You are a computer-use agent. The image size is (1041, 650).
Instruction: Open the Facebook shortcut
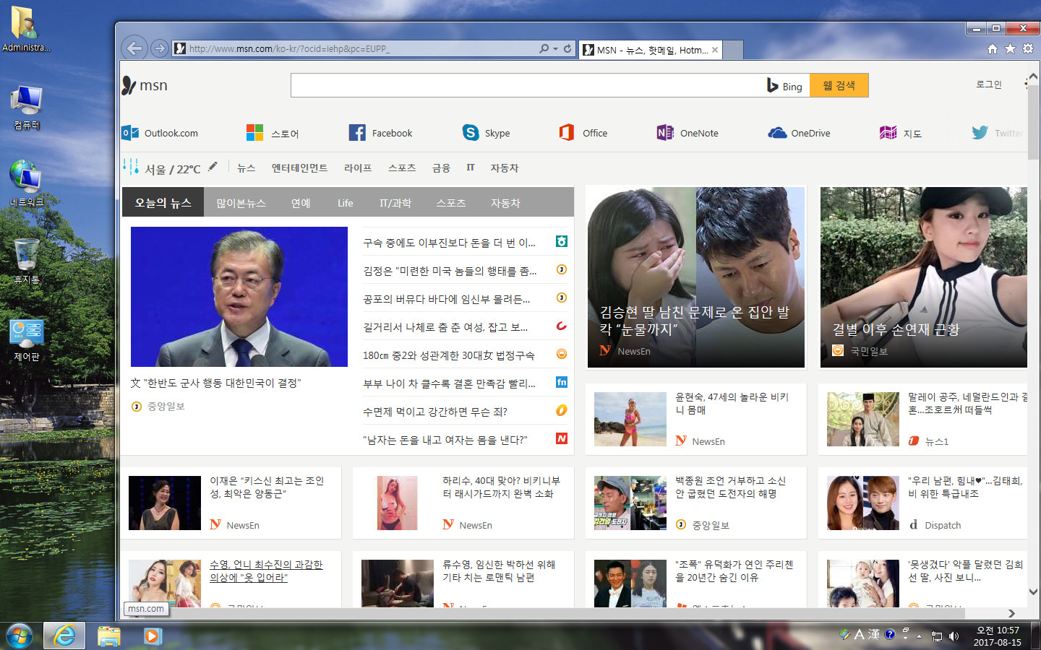[380, 133]
